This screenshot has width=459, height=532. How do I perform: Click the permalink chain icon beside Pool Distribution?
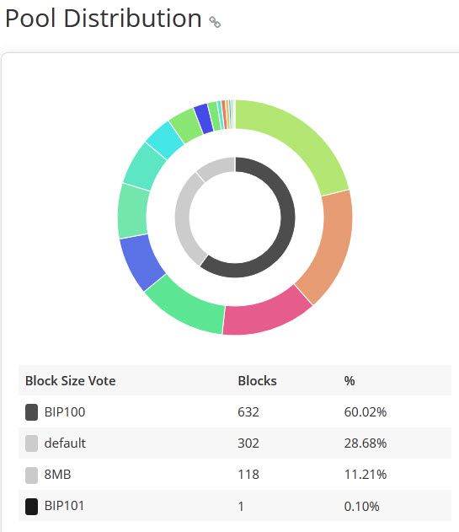click(x=215, y=22)
